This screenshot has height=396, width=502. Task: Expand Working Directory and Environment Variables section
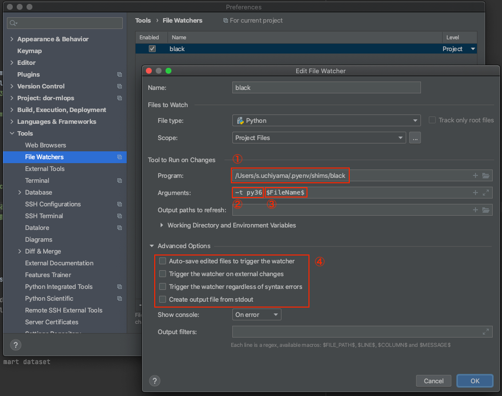(162, 225)
